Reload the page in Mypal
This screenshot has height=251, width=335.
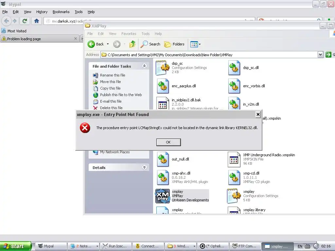click(25, 21)
